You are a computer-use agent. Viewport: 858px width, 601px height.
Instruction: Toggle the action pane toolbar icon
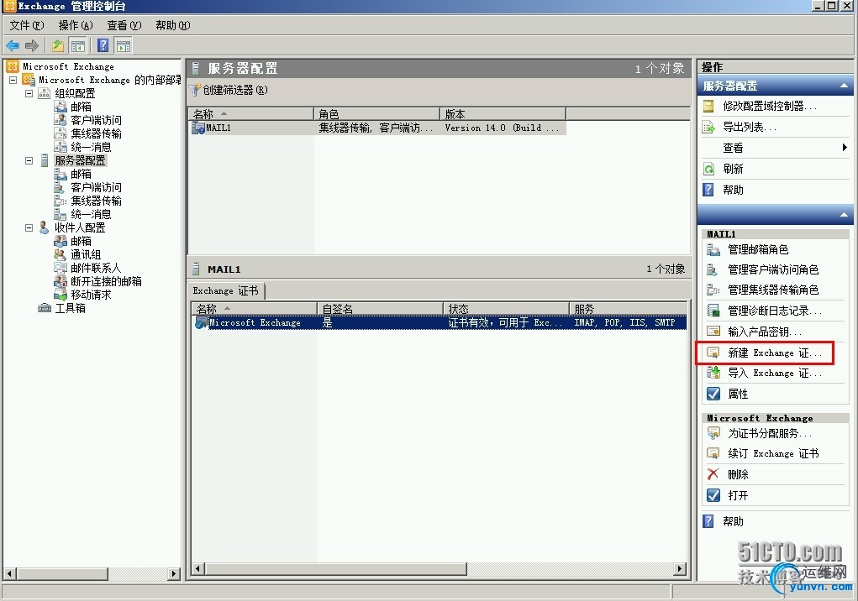[124, 46]
